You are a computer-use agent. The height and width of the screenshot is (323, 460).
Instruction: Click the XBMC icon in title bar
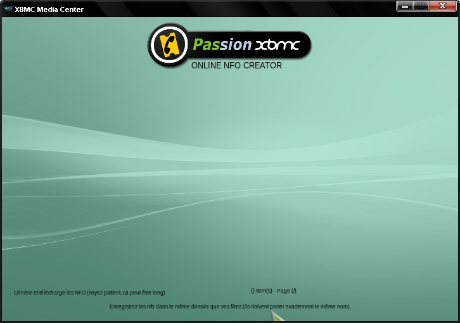(8, 9)
